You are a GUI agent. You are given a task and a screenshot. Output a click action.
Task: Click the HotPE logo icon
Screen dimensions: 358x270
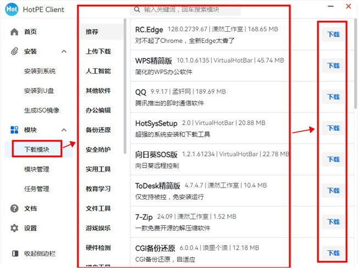point(12,9)
